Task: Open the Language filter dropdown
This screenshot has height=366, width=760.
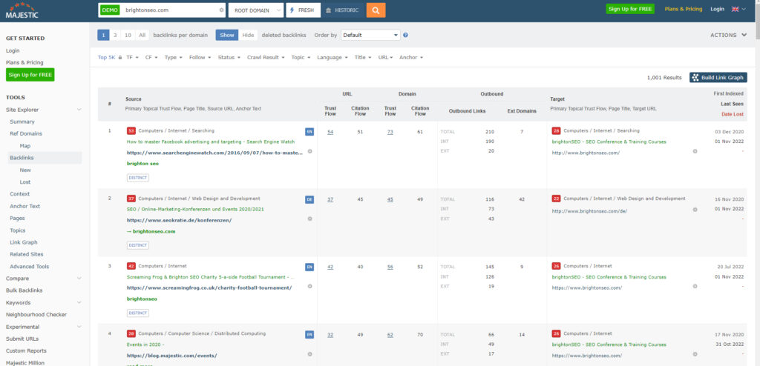Action: point(332,57)
